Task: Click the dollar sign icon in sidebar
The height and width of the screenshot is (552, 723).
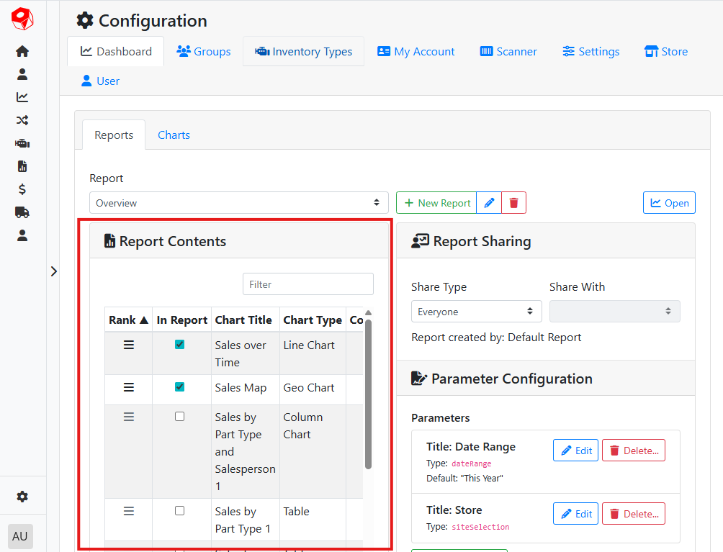Action: pyautogui.click(x=22, y=189)
